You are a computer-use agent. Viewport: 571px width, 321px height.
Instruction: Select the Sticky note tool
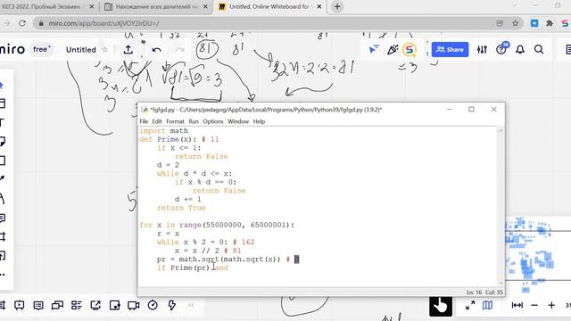[3, 141]
